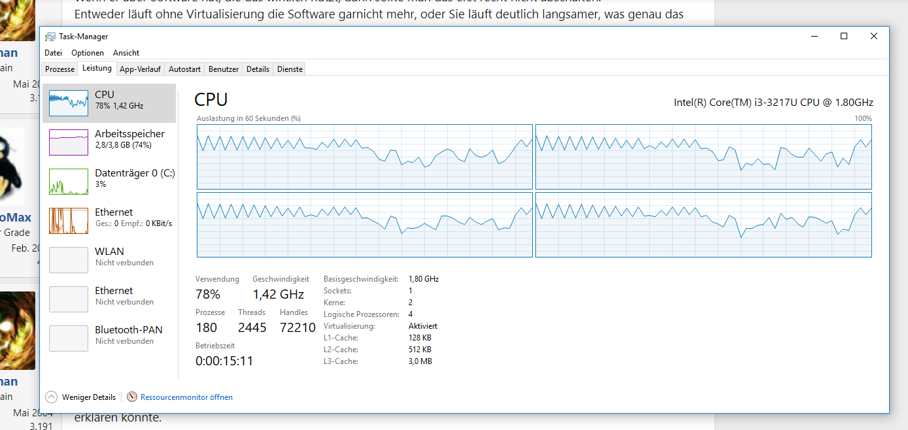
Task: Select the WLAN adapter entry
Action: click(x=109, y=256)
